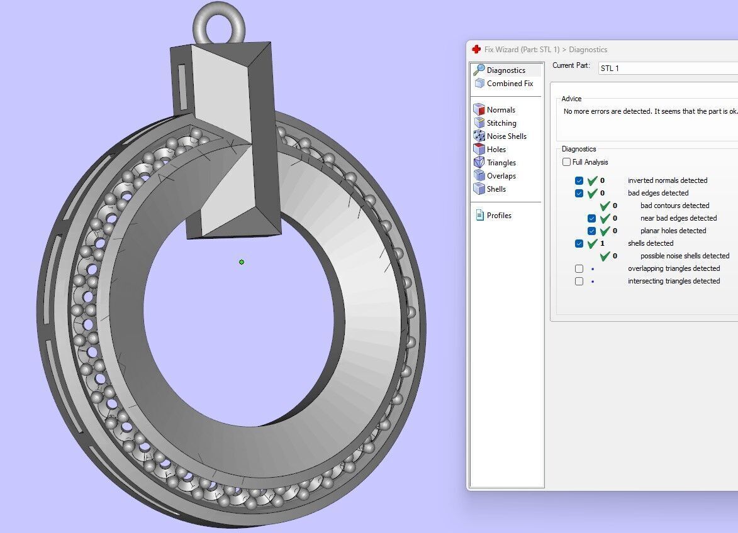This screenshot has height=533, width=738.
Task: Select the Combined Fix icon
Action: click(479, 83)
